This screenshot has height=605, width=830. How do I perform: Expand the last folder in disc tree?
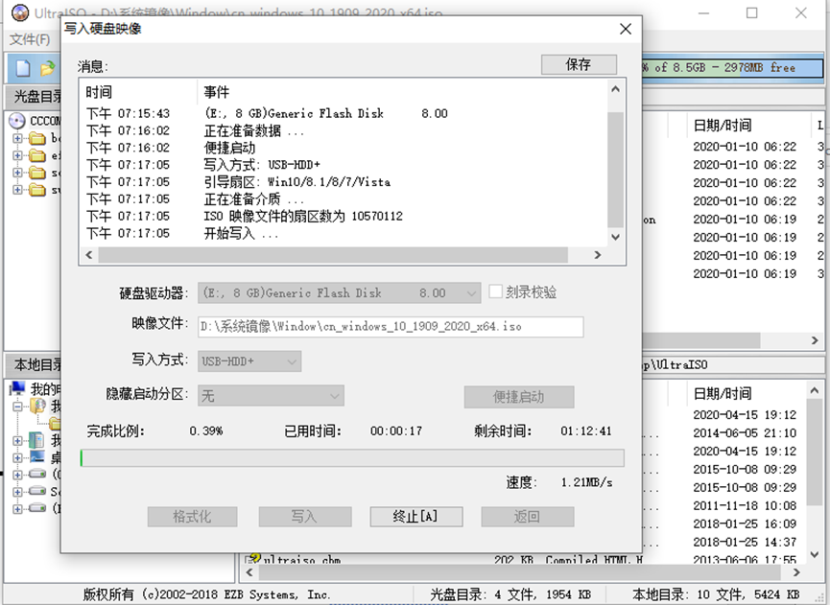(x=17, y=189)
